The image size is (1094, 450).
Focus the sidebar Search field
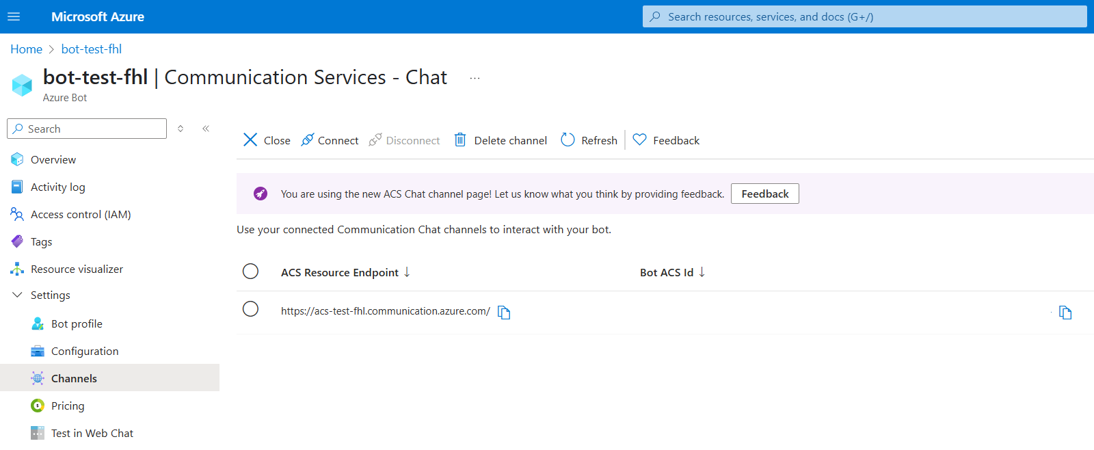(x=87, y=129)
